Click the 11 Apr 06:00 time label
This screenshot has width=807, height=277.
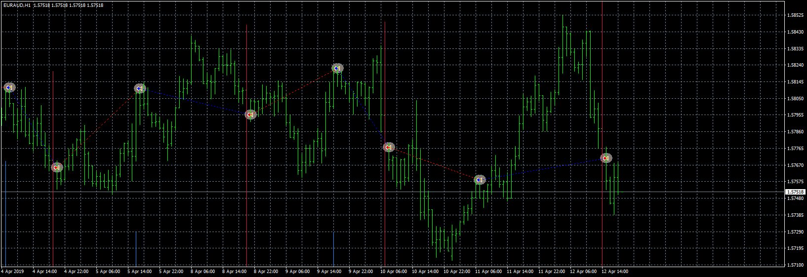[x=488, y=272]
